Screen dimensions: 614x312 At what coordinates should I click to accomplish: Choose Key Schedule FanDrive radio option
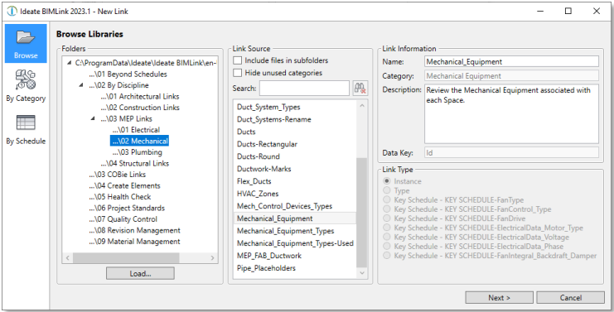pyautogui.click(x=387, y=218)
